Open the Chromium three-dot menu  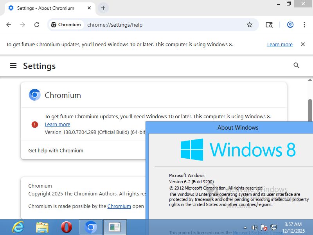point(304,24)
